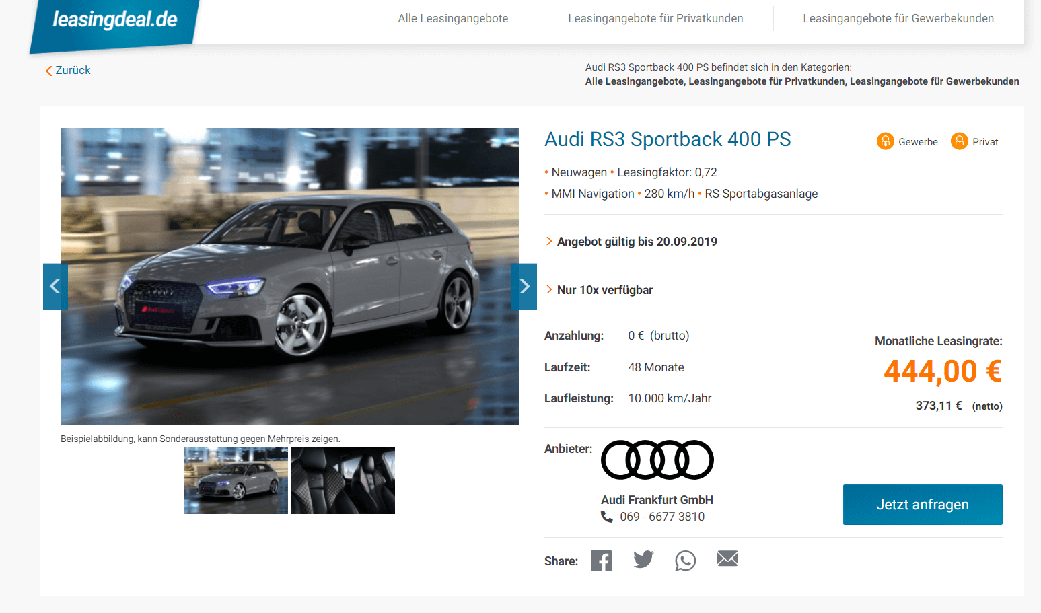Click the Audi four-rings logo

tap(657, 460)
